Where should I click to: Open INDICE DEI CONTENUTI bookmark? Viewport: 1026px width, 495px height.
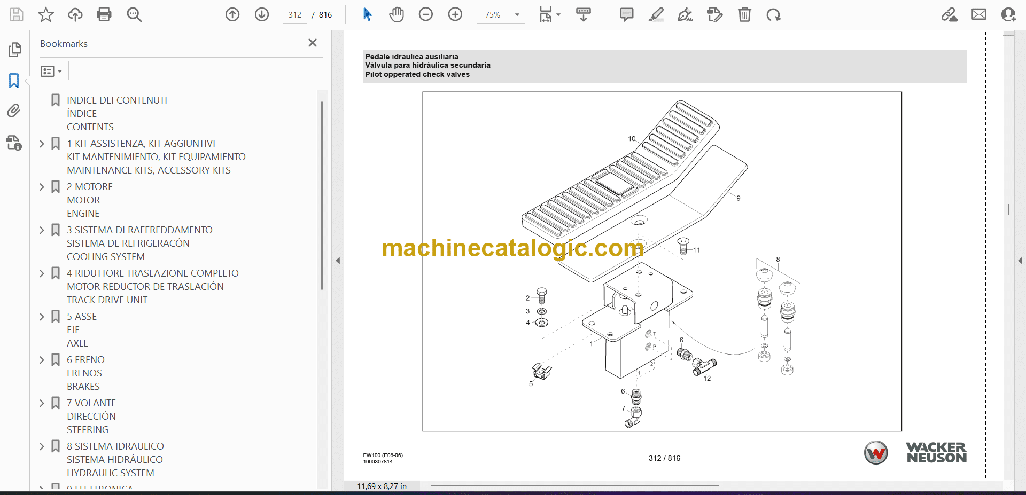(x=116, y=100)
